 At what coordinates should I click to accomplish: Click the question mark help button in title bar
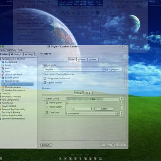(x=122, y=47)
